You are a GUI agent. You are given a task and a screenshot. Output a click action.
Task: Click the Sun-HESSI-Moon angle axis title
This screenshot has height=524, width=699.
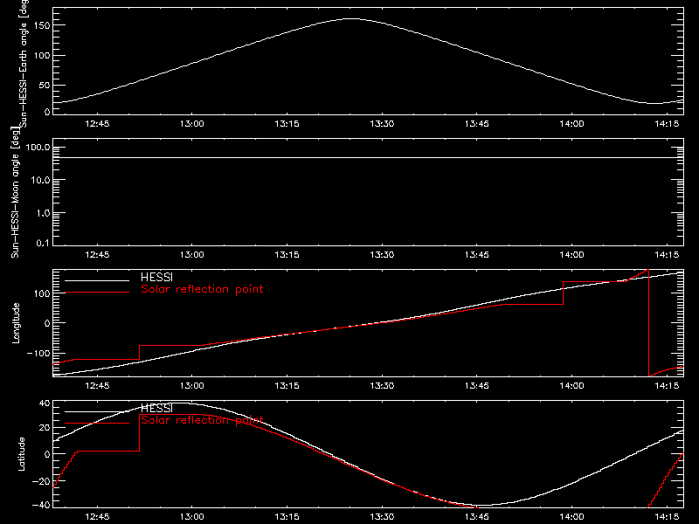(15, 192)
